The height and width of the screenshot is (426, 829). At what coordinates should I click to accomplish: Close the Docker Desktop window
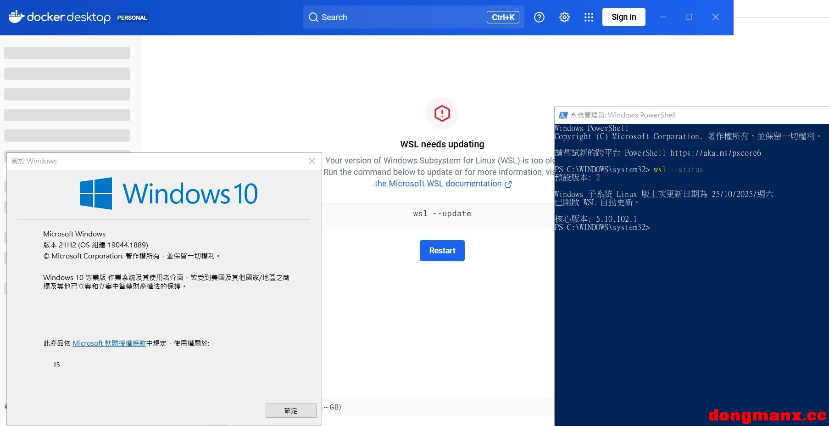pyautogui.click(x=715, y=17)
